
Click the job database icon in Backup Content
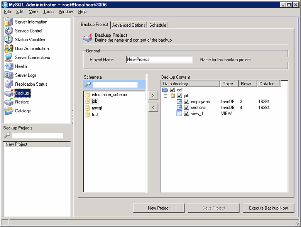point(172,96)
